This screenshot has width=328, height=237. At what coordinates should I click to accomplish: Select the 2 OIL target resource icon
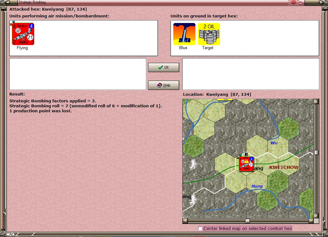tap(209, 34)
